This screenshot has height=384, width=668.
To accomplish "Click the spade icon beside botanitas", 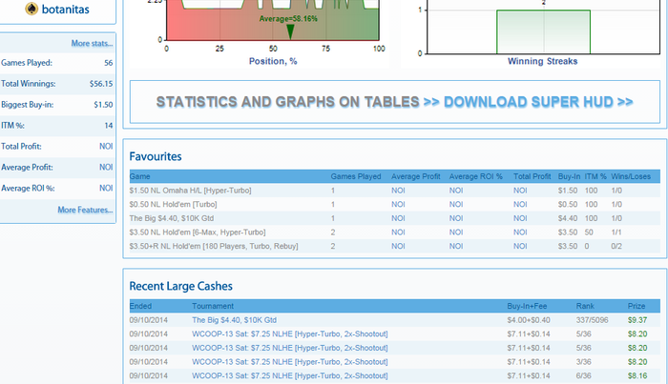I will click(x=31, y=9).
